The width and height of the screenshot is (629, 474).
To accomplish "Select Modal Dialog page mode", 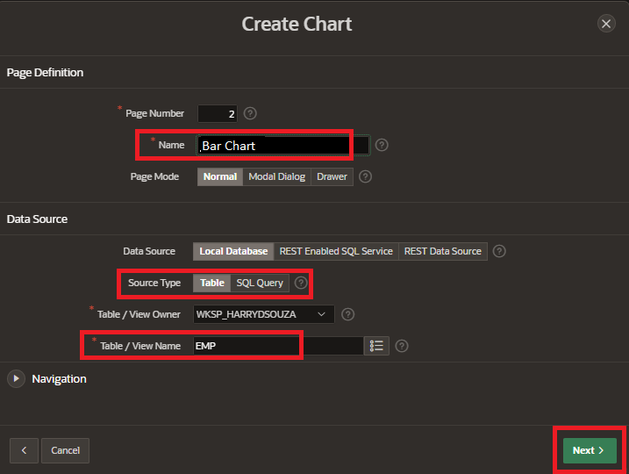I will 276,176.
